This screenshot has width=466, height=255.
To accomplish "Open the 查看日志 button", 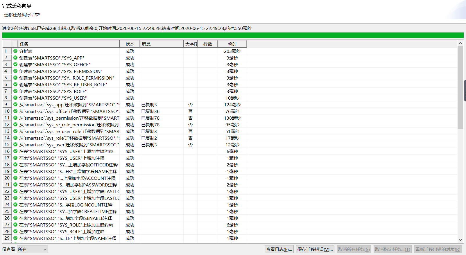I will pyautogui.click(x=279, y=249).
